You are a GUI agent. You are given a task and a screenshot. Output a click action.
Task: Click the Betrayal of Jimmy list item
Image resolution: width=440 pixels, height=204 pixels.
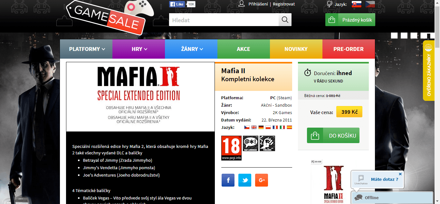coord(118,160)
